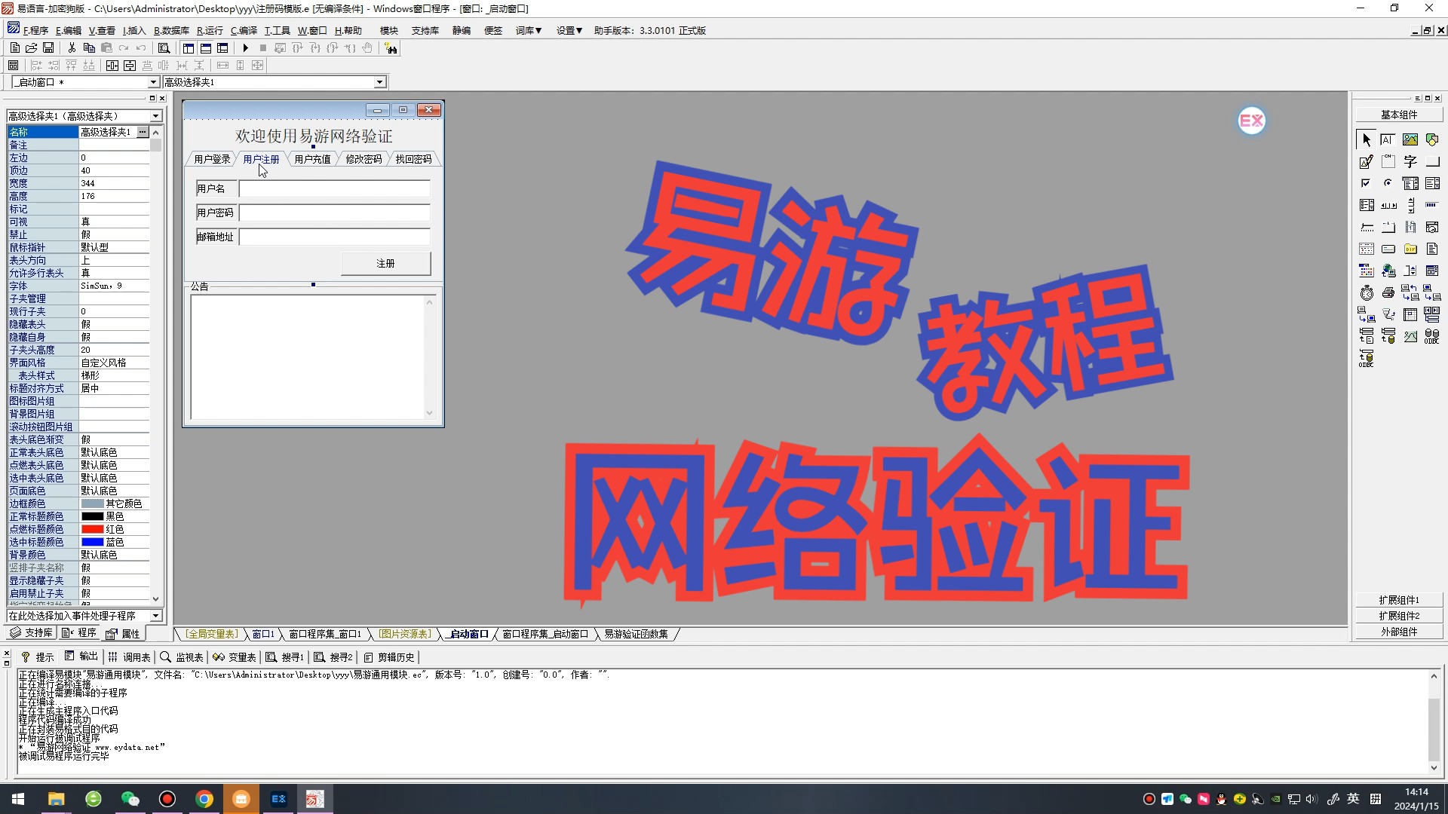Open the event handler subroutine dropdown
The height and width of the screenshot is (814, 1448).
pyautogui.click(x=155, y=616)
